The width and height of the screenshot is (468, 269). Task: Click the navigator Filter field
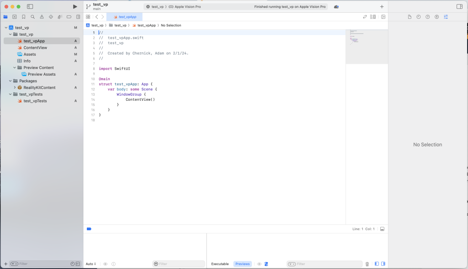41,264
